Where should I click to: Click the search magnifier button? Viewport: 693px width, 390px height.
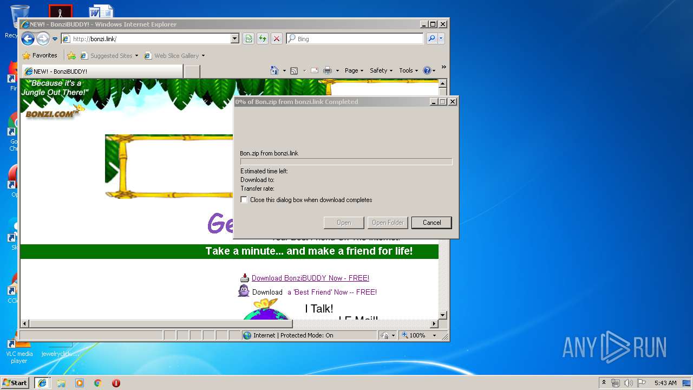tap(432, 38)
